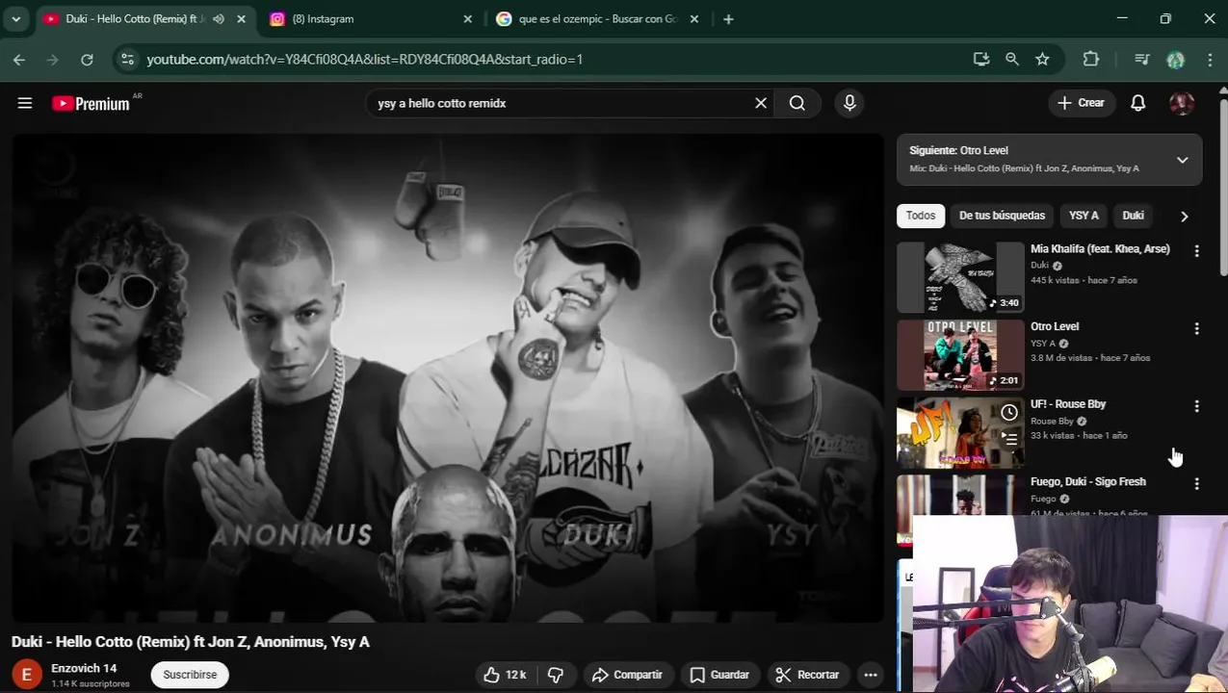
Task: Dislike the video with thumbs down
Action: [556, 675]
